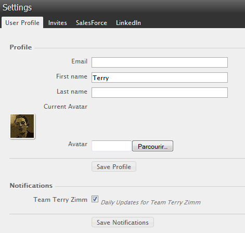Click the Team Terry Zimm label
The height and width of the screenshot is (233, 245).
pos(60,200)
